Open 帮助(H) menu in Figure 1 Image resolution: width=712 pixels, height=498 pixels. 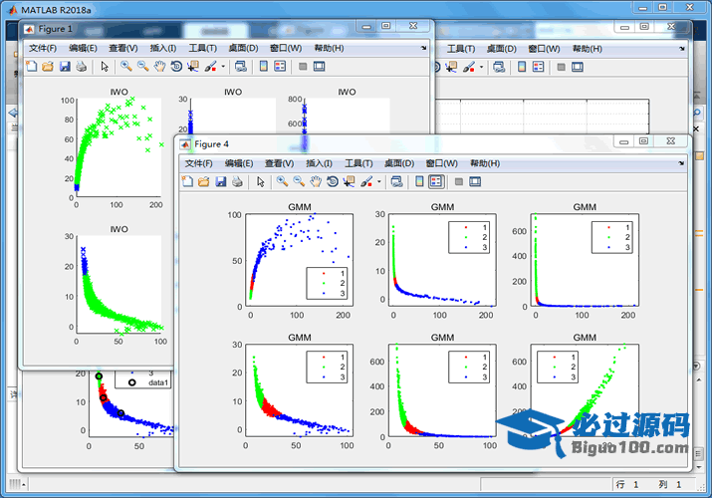[x=329, y=48]
